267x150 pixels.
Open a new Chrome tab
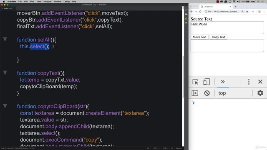[x=236, y=7]
